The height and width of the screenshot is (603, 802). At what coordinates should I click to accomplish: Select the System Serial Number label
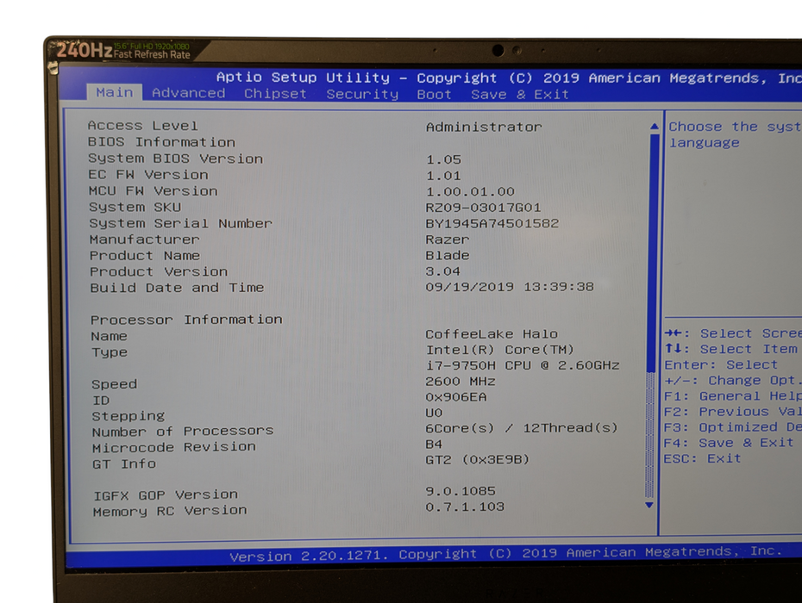coord(180,223)
